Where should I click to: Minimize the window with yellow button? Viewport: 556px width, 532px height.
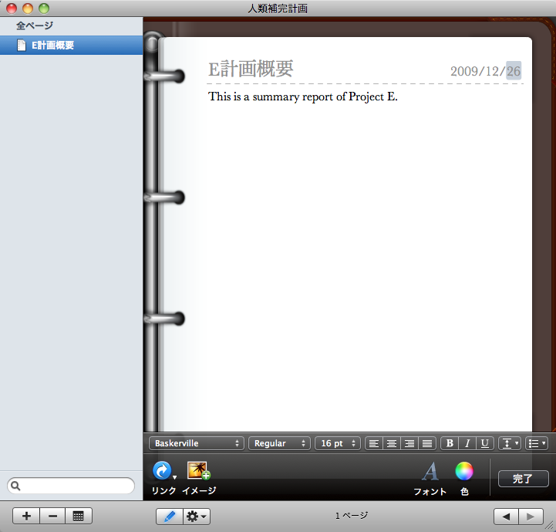coord(28,8)
